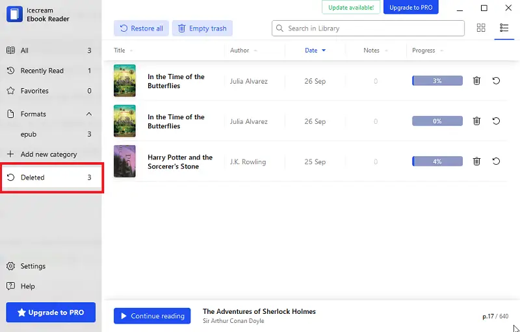Click Harry Potter and the Sorcerer's Stone title

point(180,161)
